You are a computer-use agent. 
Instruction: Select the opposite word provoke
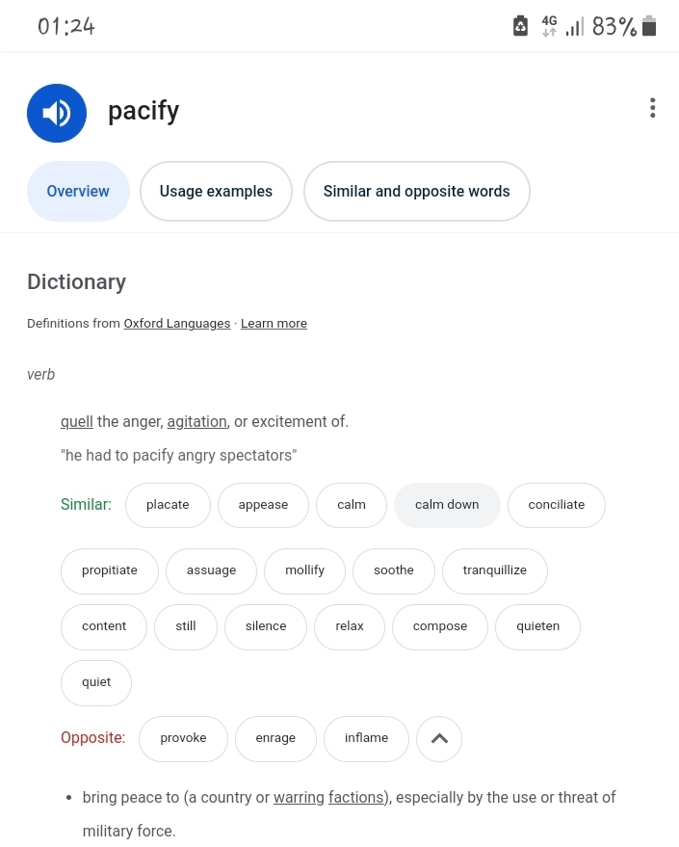point(184,738)
